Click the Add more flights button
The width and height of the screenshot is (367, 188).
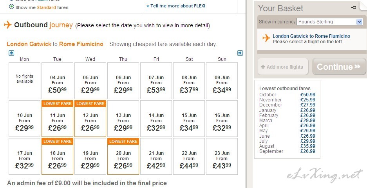coord(283,67)
